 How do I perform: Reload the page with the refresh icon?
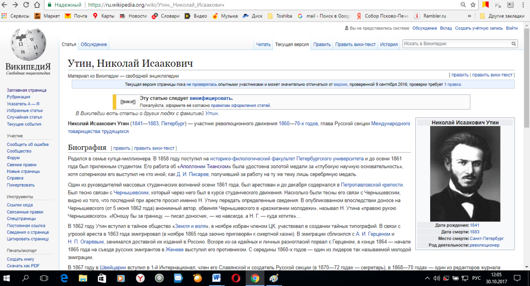pyautogui.click(x=26, y=5)
